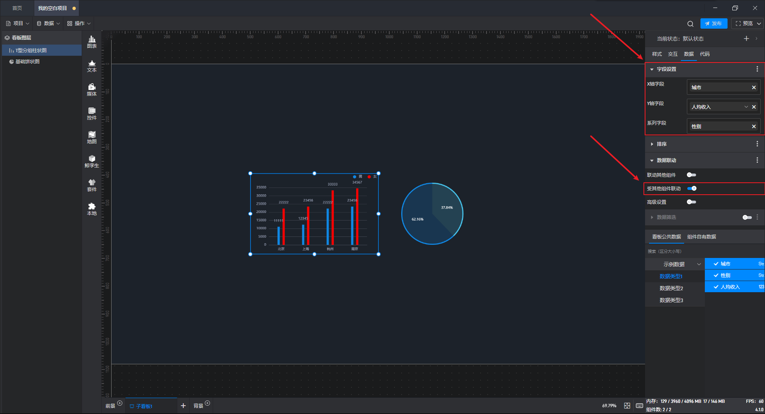Click the 69.79% zoom level

click(x=609, y=406)
